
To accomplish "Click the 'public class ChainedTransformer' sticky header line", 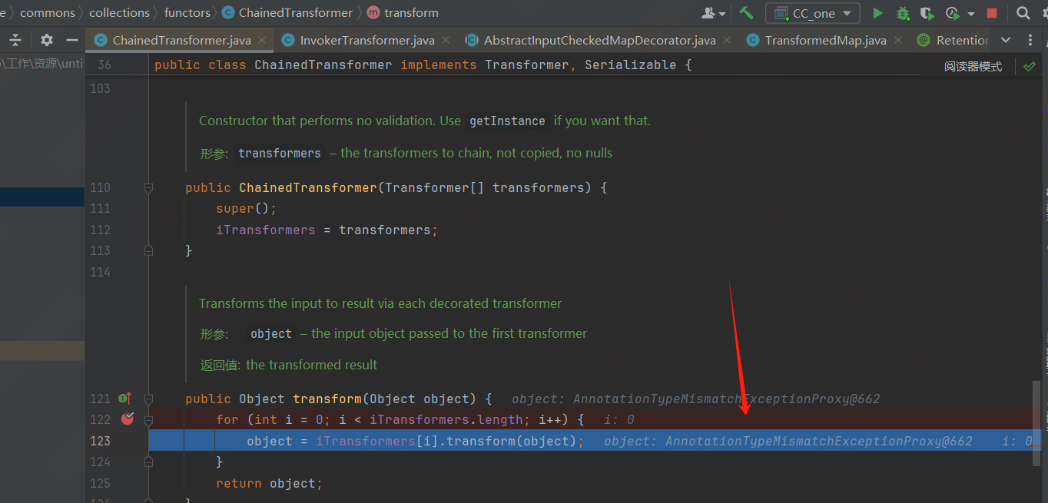I will pos(423,65).
